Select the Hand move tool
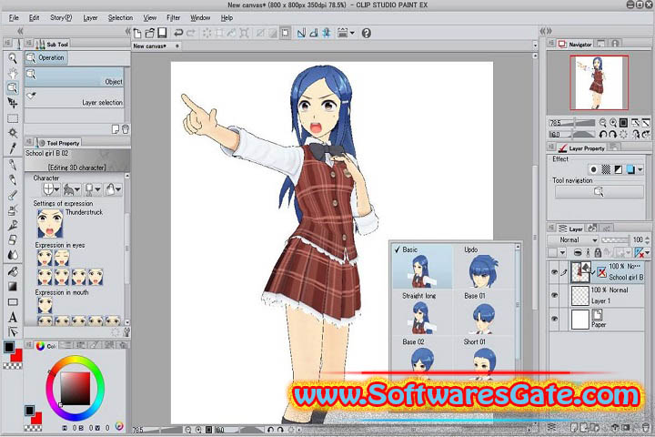This screenshot has height=437, width=655. point(13,73)
